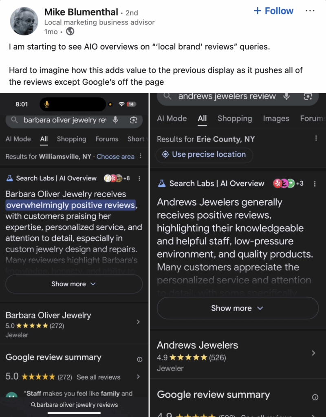Open the Barbara Oliver Jewelry listing chevron
326x417 pixels.
point(138,322)
